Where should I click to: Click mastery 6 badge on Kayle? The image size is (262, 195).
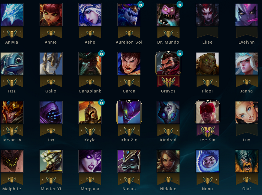102,102
